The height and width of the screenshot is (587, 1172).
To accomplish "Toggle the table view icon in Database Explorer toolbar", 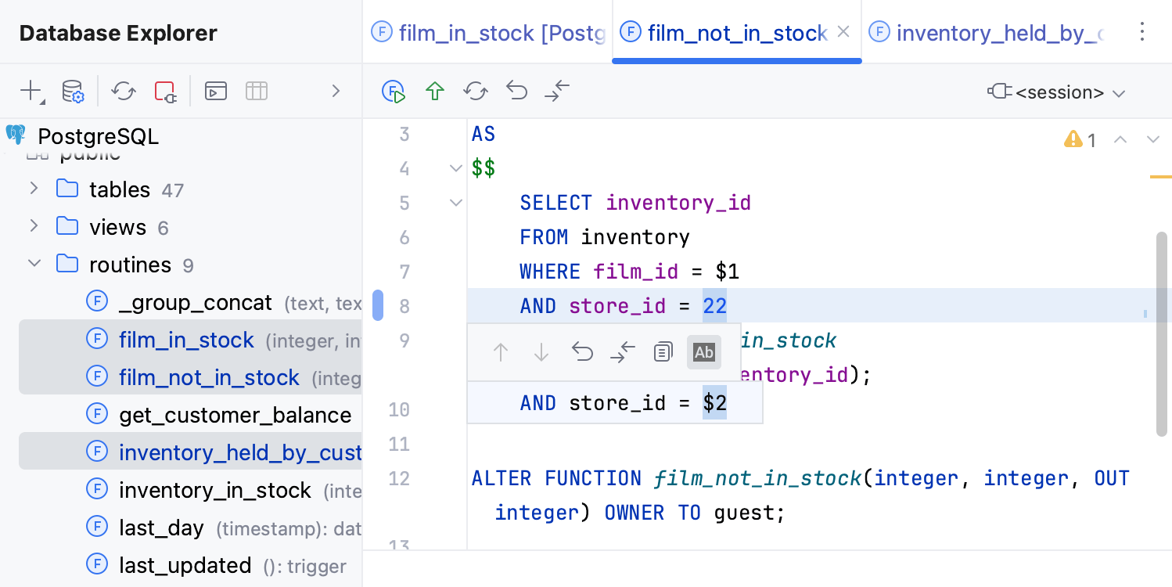I will (x=256, y=91).
